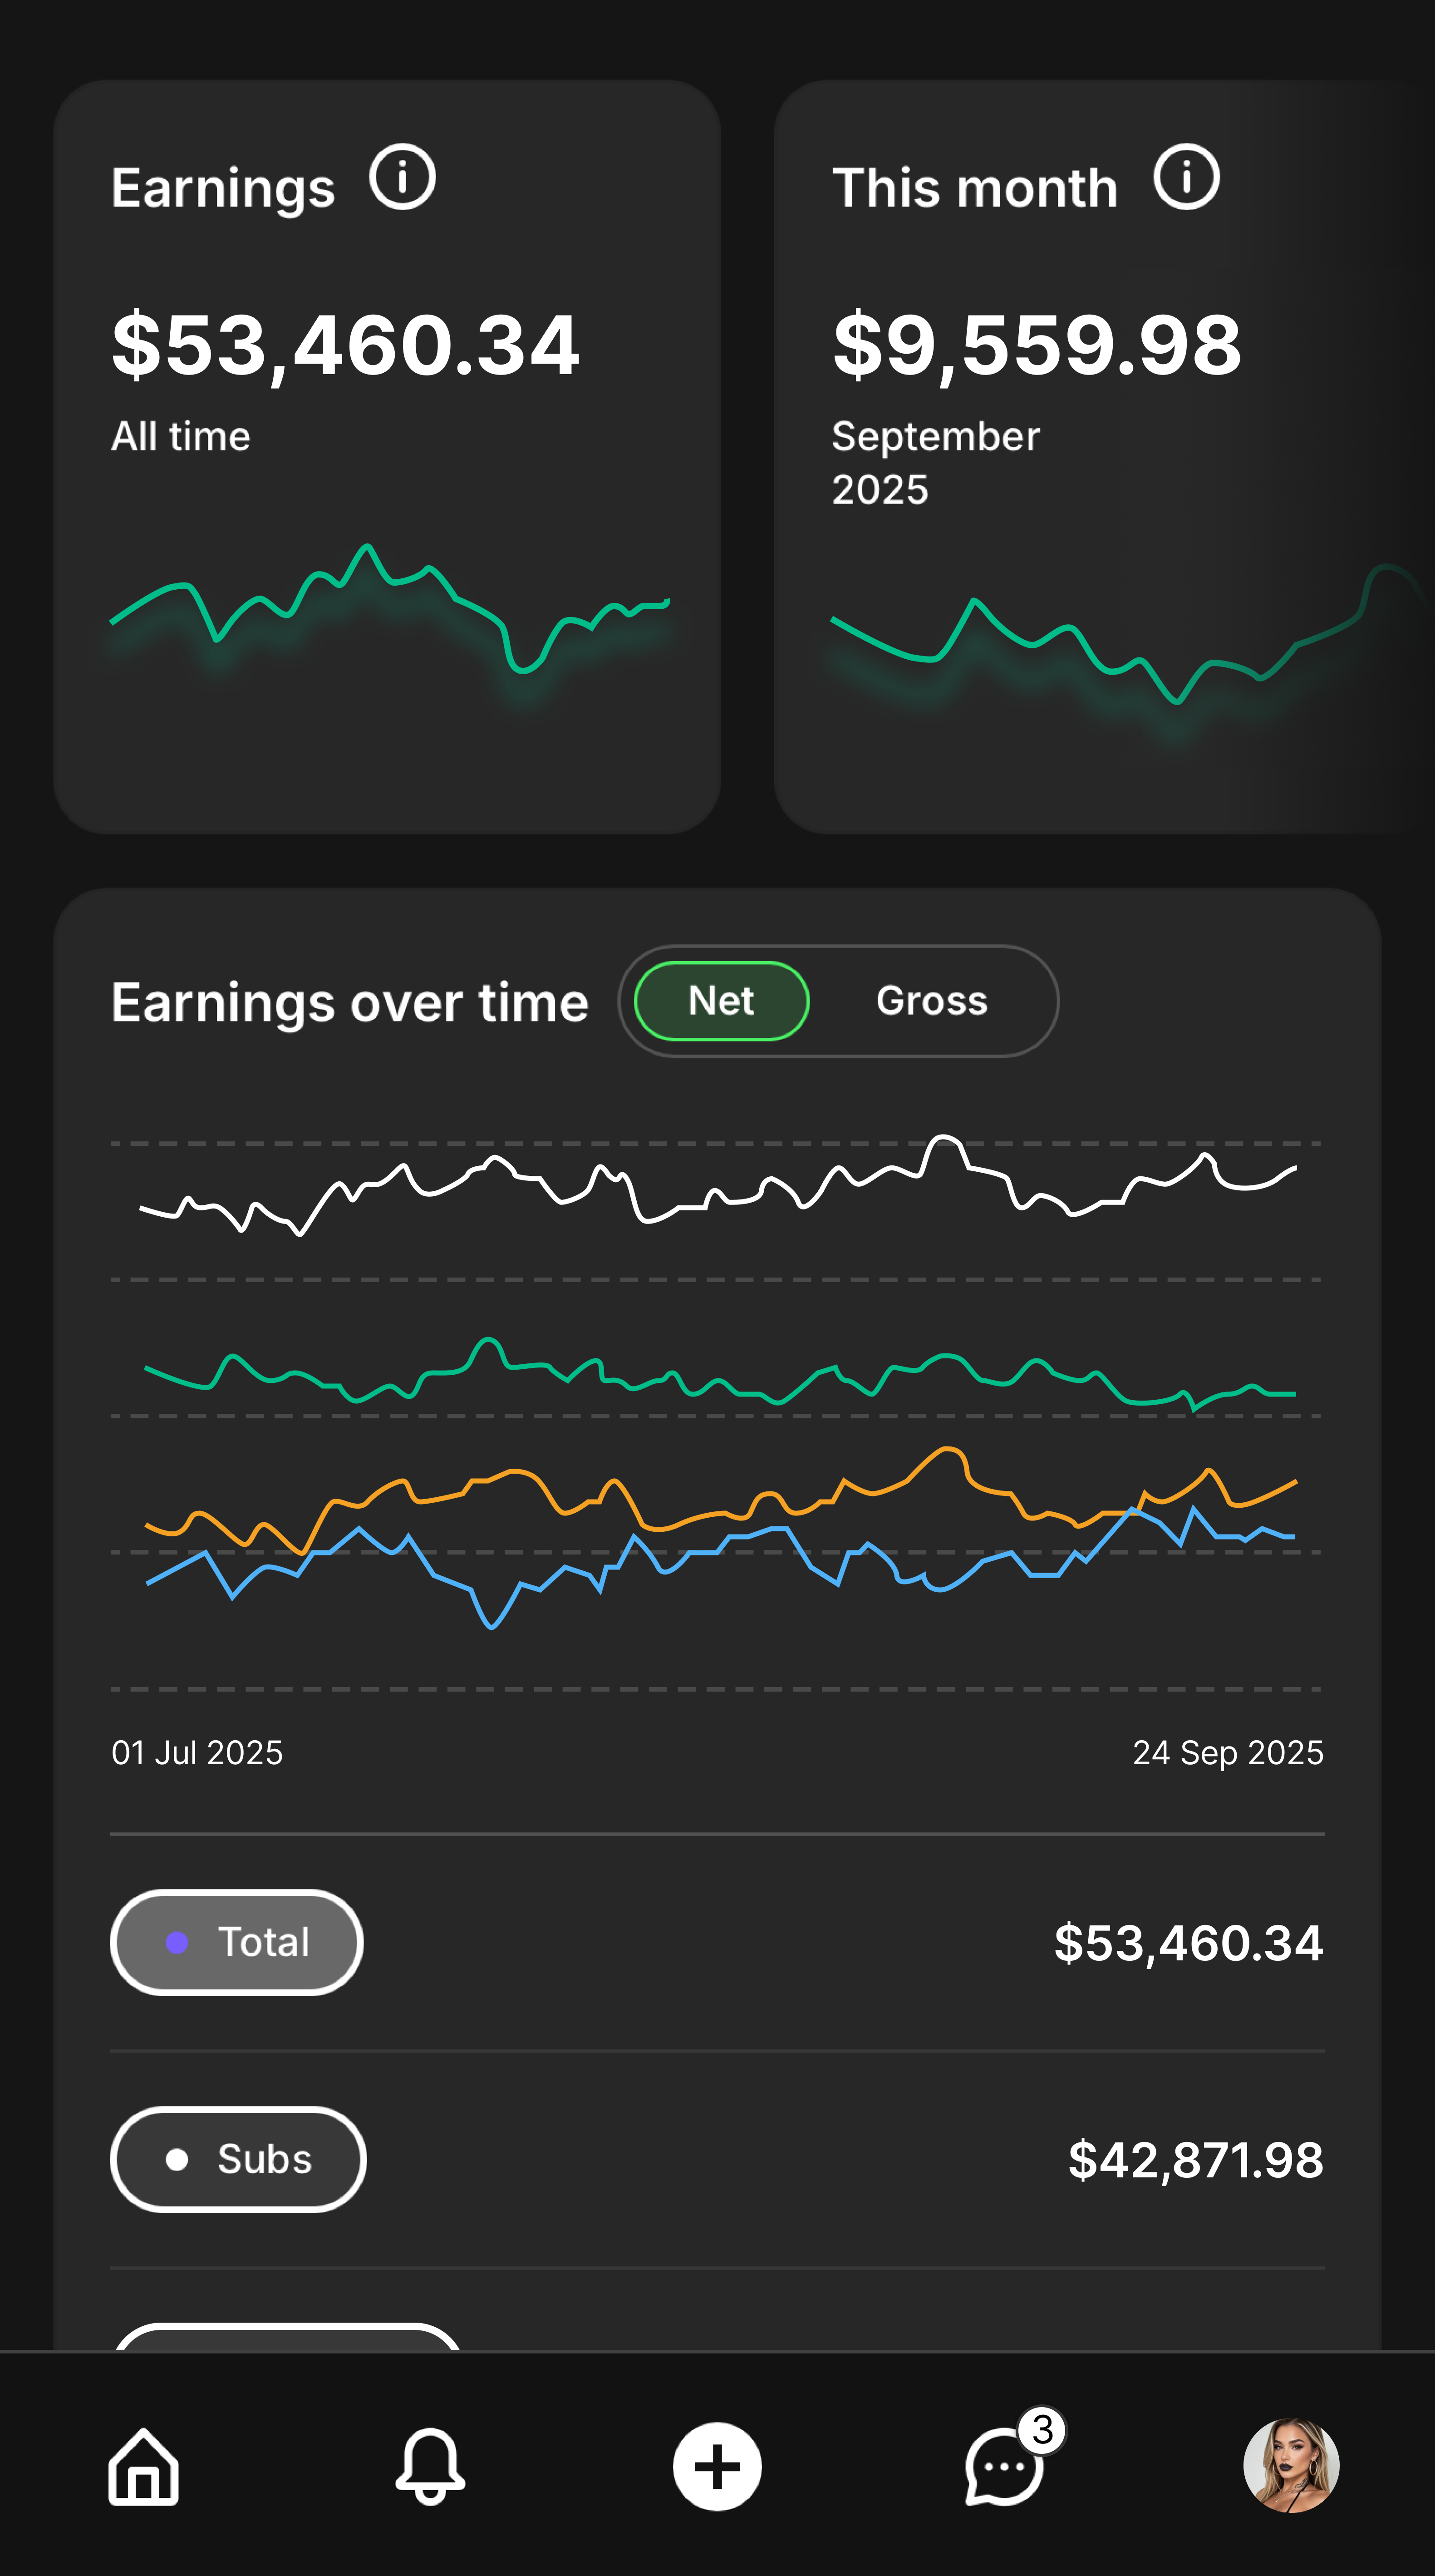Screen dimensions: 1435x2576
Task: Open the Home tab
Action: pyautogui.click(x=144, y=2466)
